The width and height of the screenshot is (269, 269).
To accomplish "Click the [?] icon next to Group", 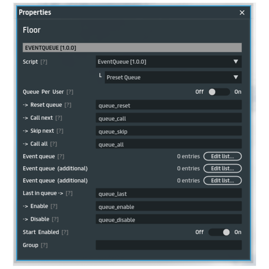I will pos(44,245).
